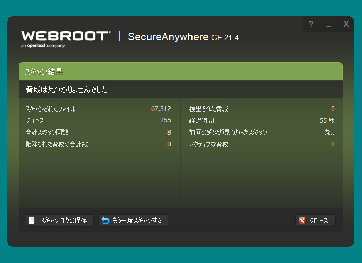
Task: Minimize the Webroot window
Action: [329, 24]
